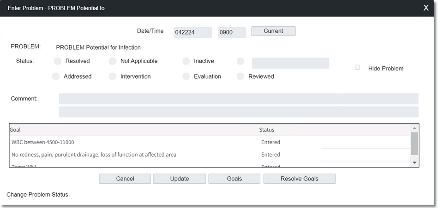Click the goals list scrollbar thumb
The image size is (438, 209).
414,144
